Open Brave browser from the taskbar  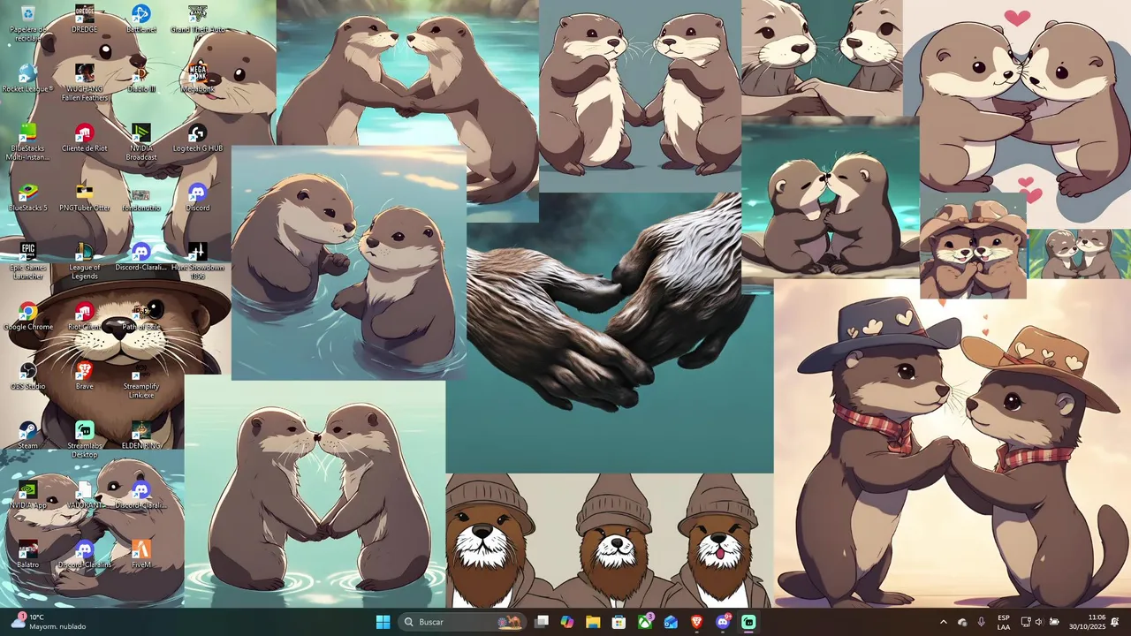696,622
